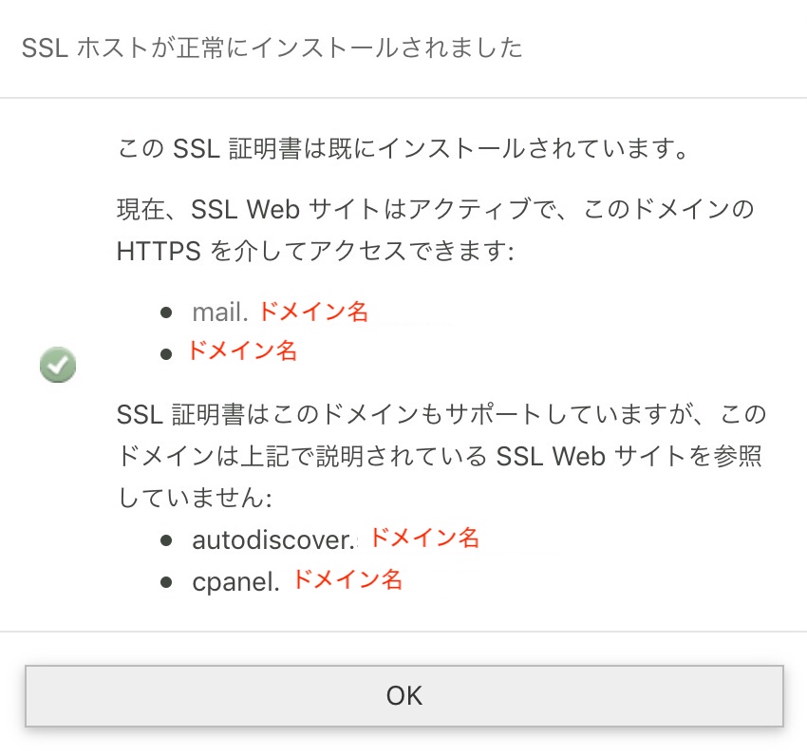Click paragraph starting SSL 証明書はこのドメインも
The height and width of the screenshot is (756, 807).
[441, 456]
